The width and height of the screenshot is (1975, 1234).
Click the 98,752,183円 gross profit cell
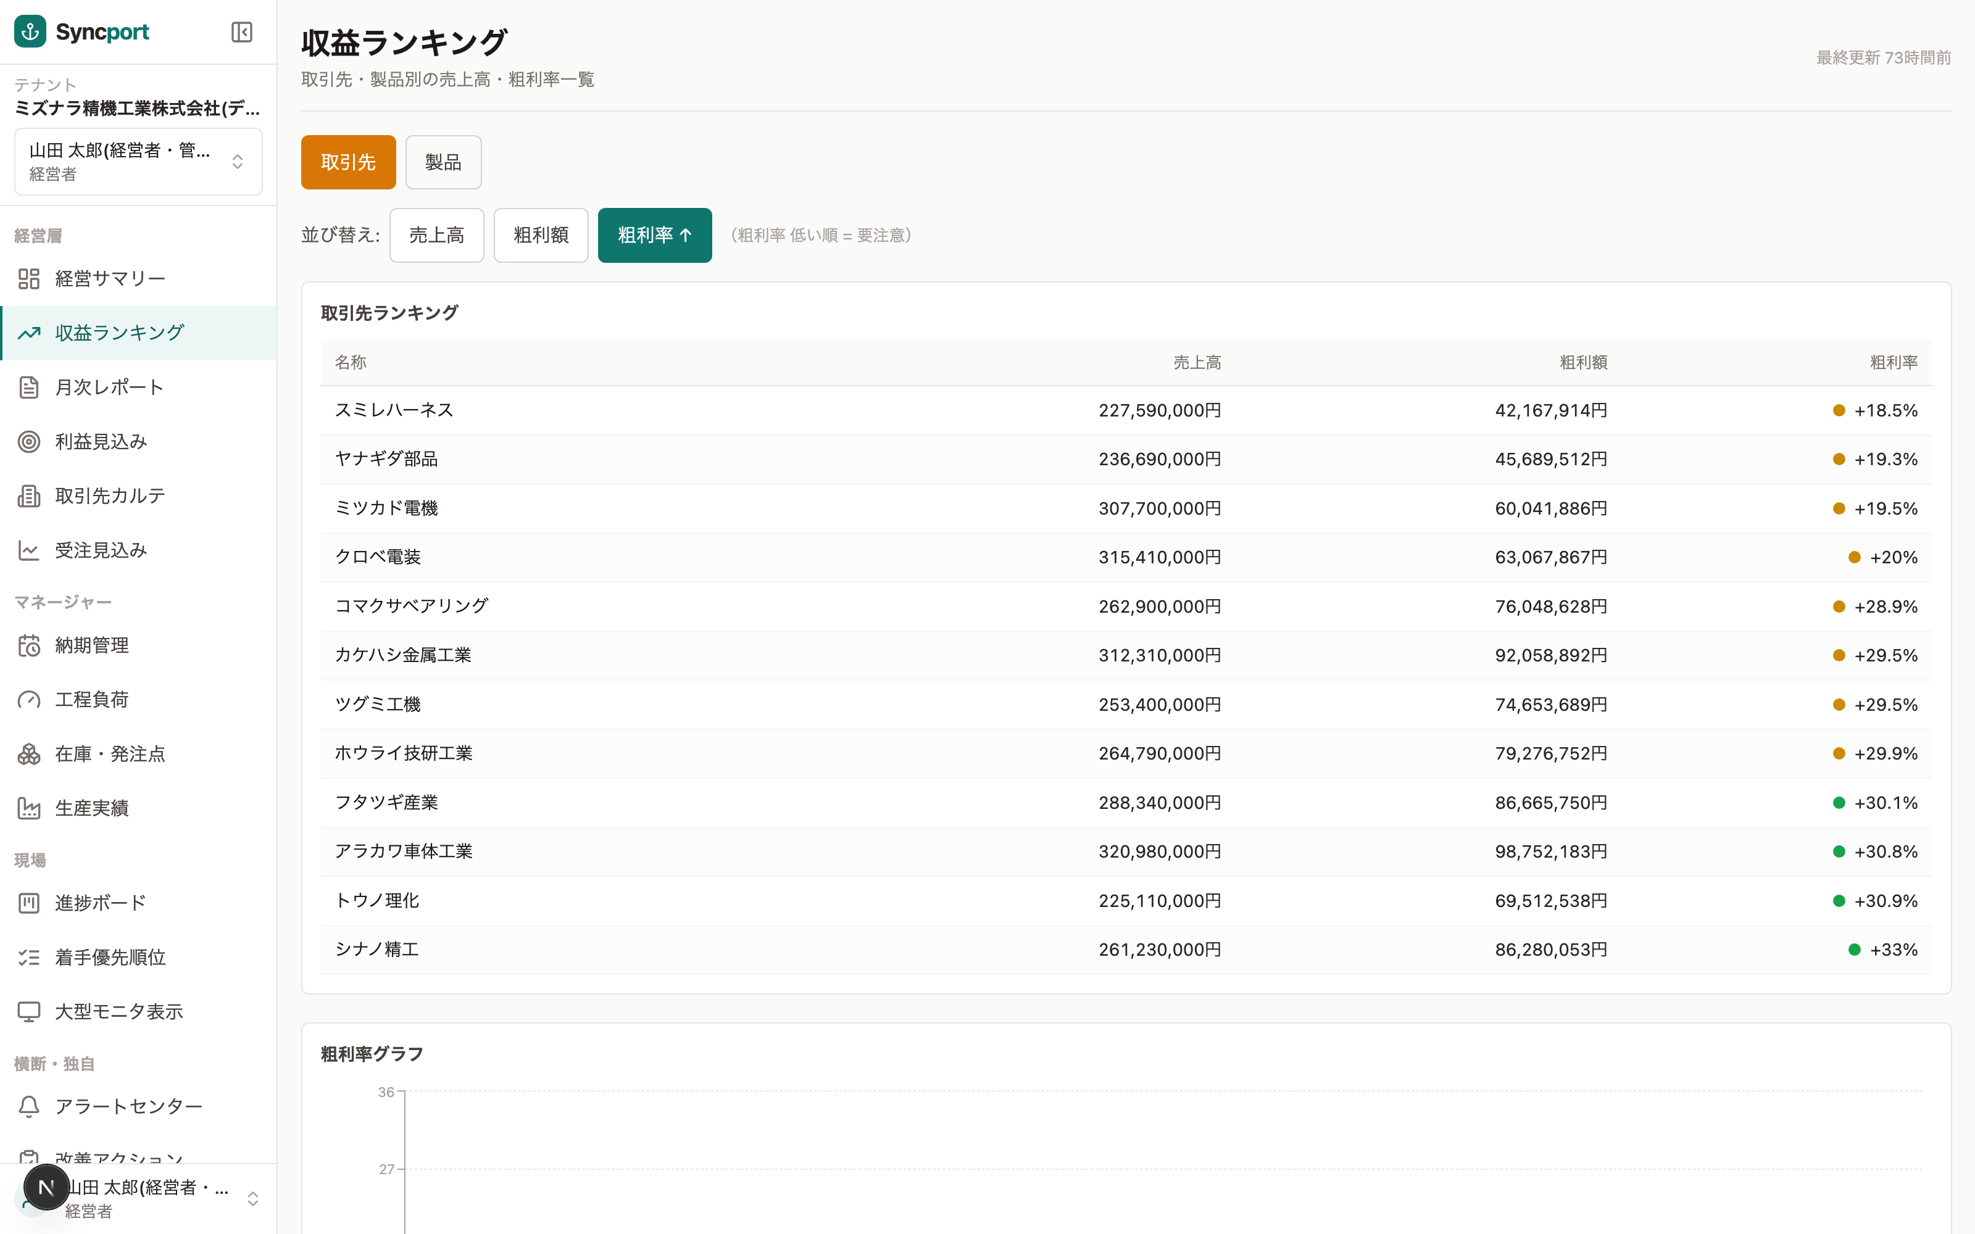(x=1550, y=851)
